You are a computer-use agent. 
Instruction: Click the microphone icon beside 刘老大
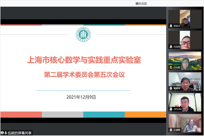tap(171, 26)
